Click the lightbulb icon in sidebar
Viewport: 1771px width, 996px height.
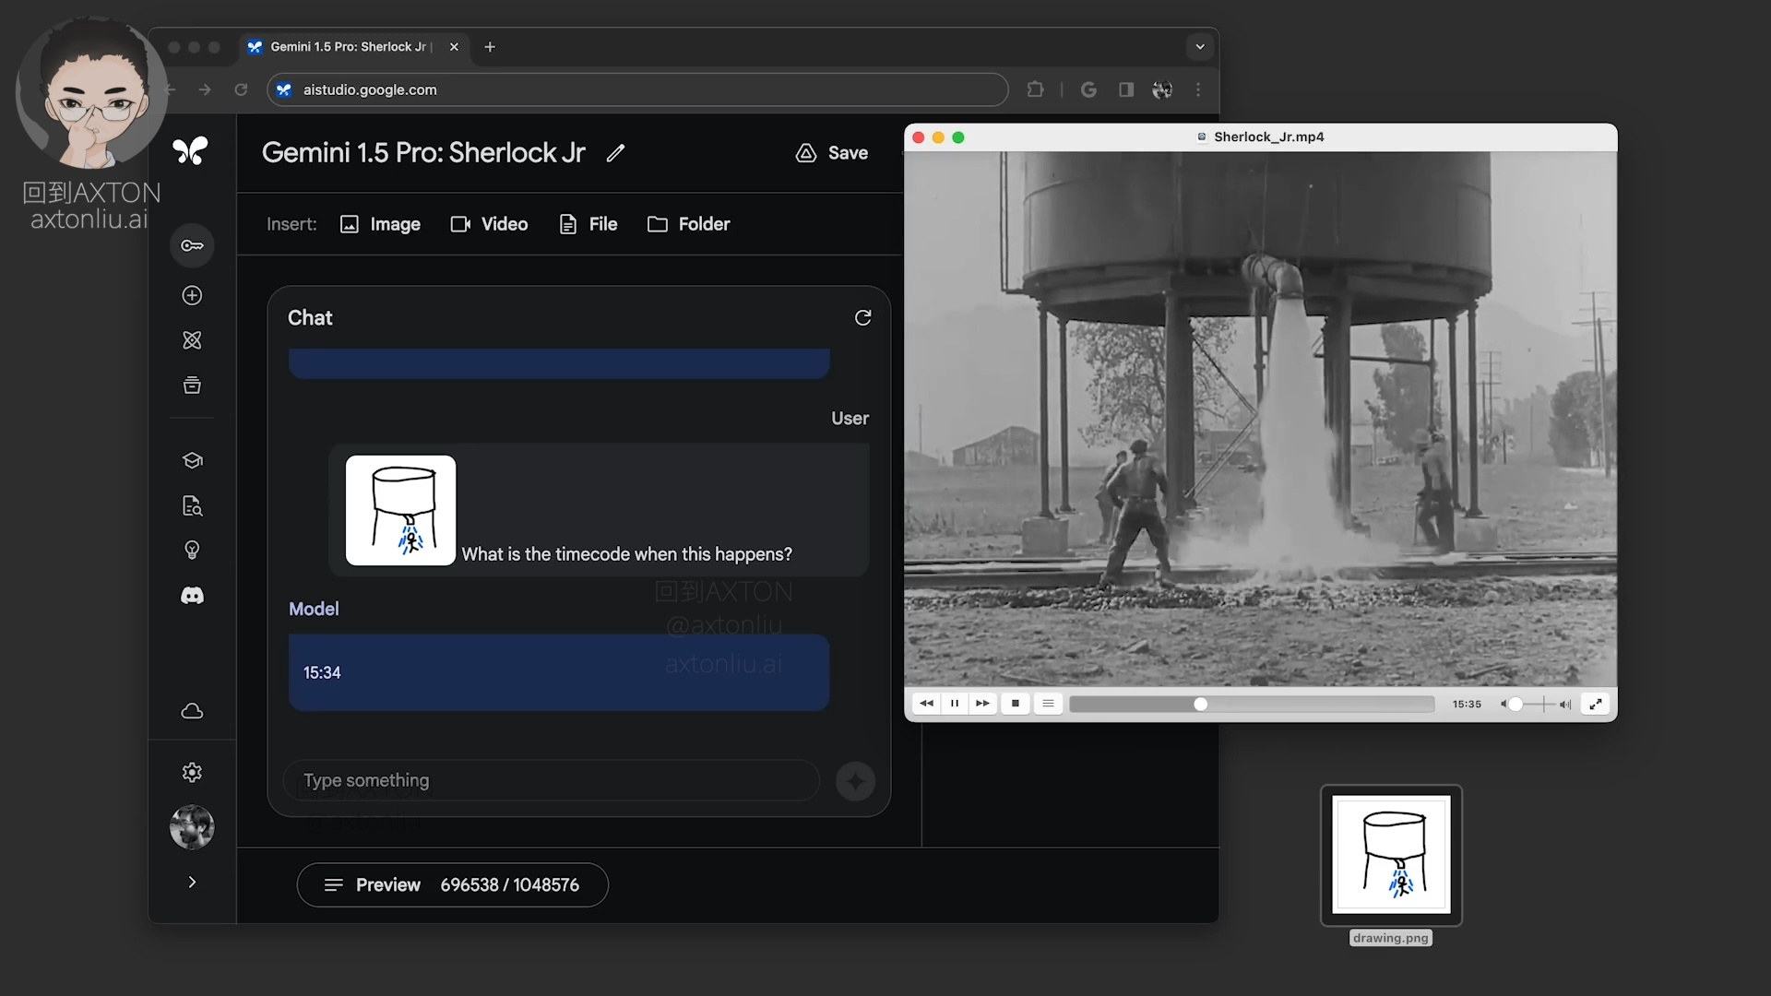[192, 551]
